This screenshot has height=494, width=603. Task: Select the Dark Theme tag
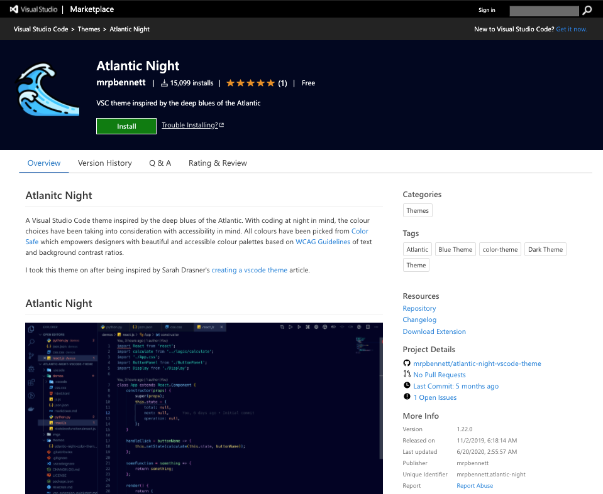click(x=545, y=249)
